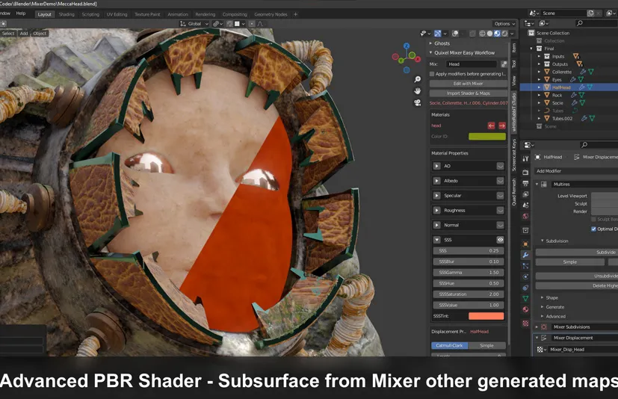Open the Particles properties tab icon

[x=525, y=266]
